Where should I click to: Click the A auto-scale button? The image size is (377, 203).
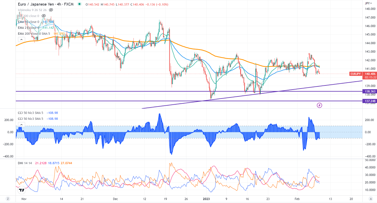coord(370,199)
